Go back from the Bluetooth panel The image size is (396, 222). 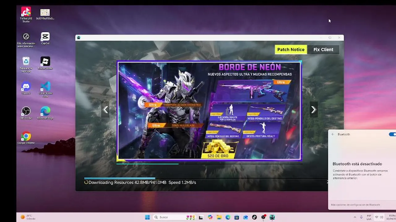333,134
